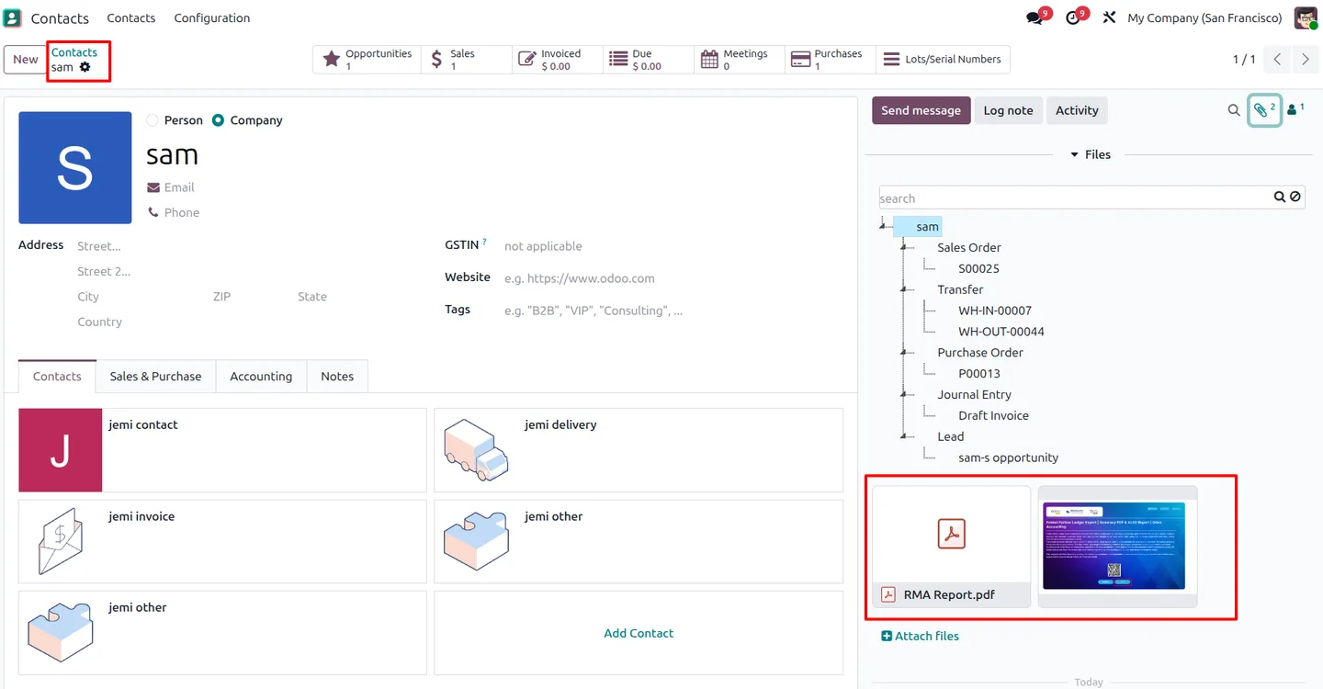Switch to the Notes tab
Screen dimensions: 1323x689
point(337,377)
